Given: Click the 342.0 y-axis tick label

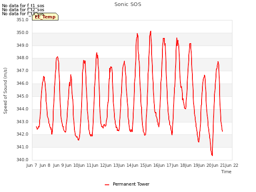Looking at the screenshot, I should pos(22,134).
